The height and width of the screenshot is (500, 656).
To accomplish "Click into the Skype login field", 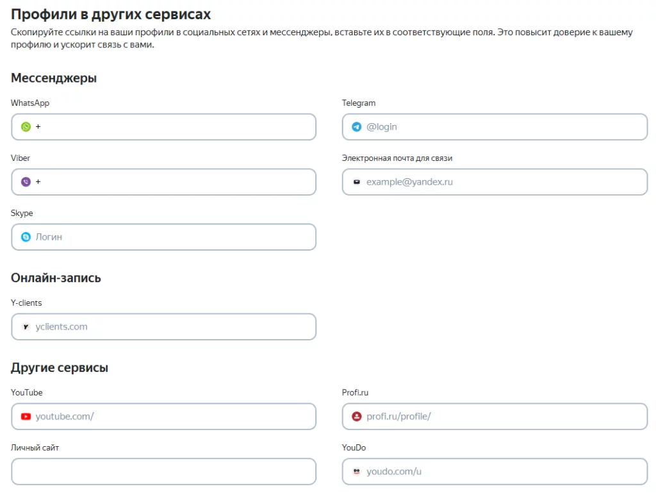I will 173,237.
